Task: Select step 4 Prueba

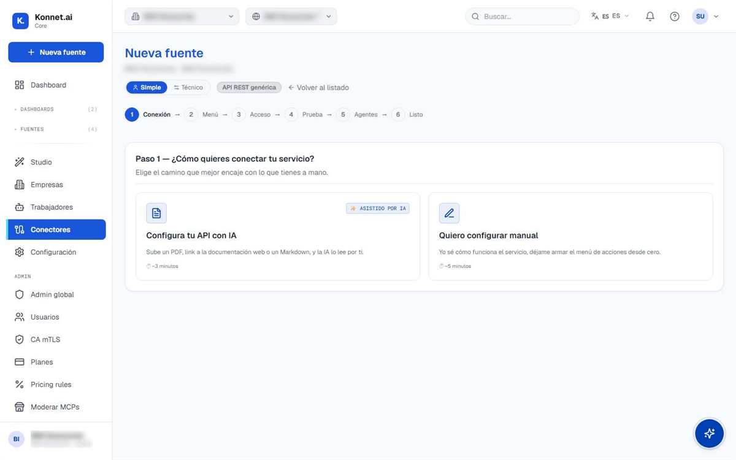Action: click(x=304, y=115)
